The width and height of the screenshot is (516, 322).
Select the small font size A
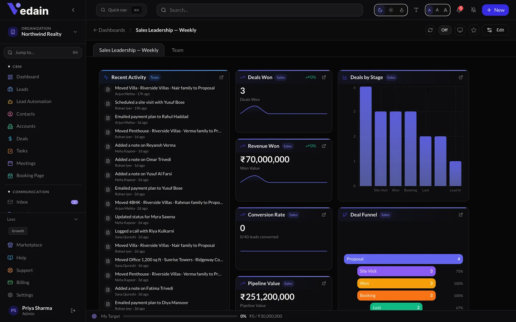pyautogui.click(x=429, y=10)
